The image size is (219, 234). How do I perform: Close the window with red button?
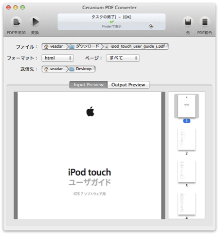[x=8, y=7]
